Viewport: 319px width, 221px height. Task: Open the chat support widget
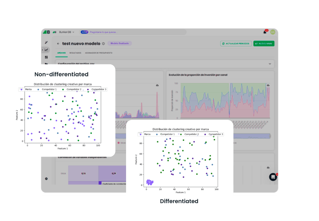273,177
